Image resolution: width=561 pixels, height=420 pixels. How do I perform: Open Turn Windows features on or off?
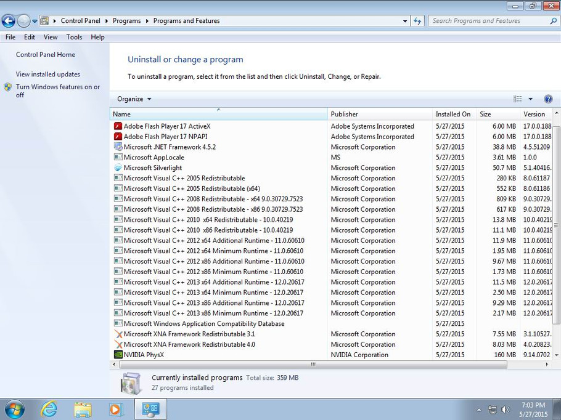pos(57,91)
